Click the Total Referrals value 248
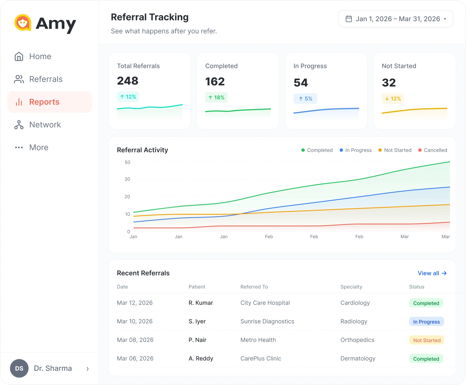This screenshot has height=385, width=466. [x=128, y=81]
